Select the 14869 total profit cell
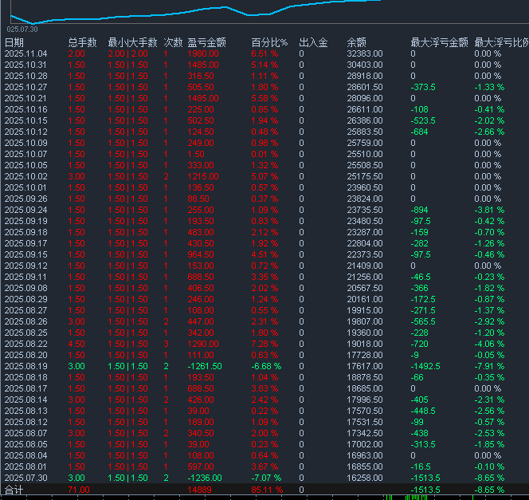The height and width of the screenshot is (500, 529). [199, 490]
